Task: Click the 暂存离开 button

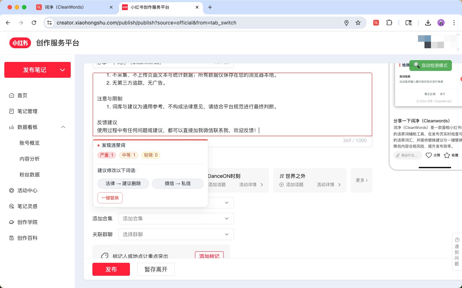Action: [x=156, y=269]
